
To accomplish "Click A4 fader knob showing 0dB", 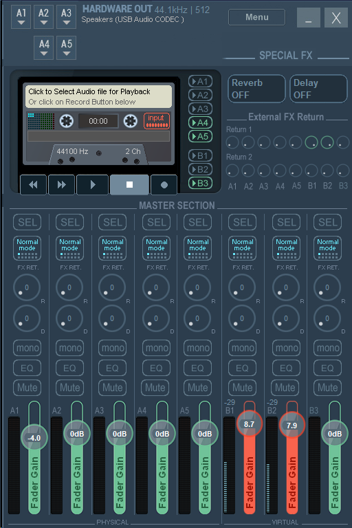I will coord(162,434).
